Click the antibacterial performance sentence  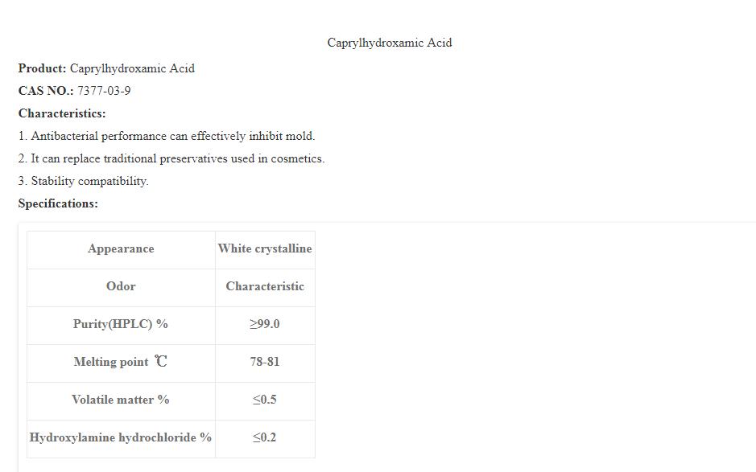tap(167, 136)
